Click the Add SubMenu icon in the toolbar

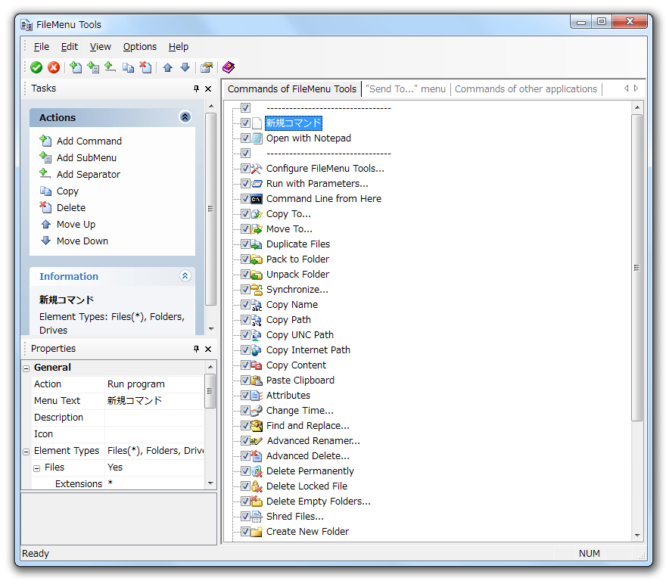coord(93,67)
